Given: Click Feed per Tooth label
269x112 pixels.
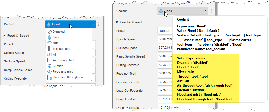Looking at the screenshot, I should pos(126,74).
